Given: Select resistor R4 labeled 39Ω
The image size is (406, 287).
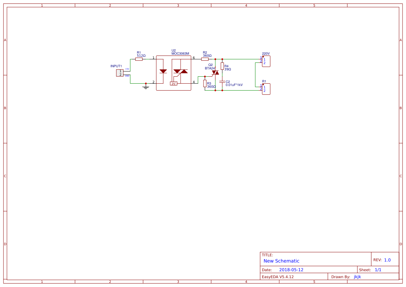Looking at the screenshot, I should coord(222,67).
